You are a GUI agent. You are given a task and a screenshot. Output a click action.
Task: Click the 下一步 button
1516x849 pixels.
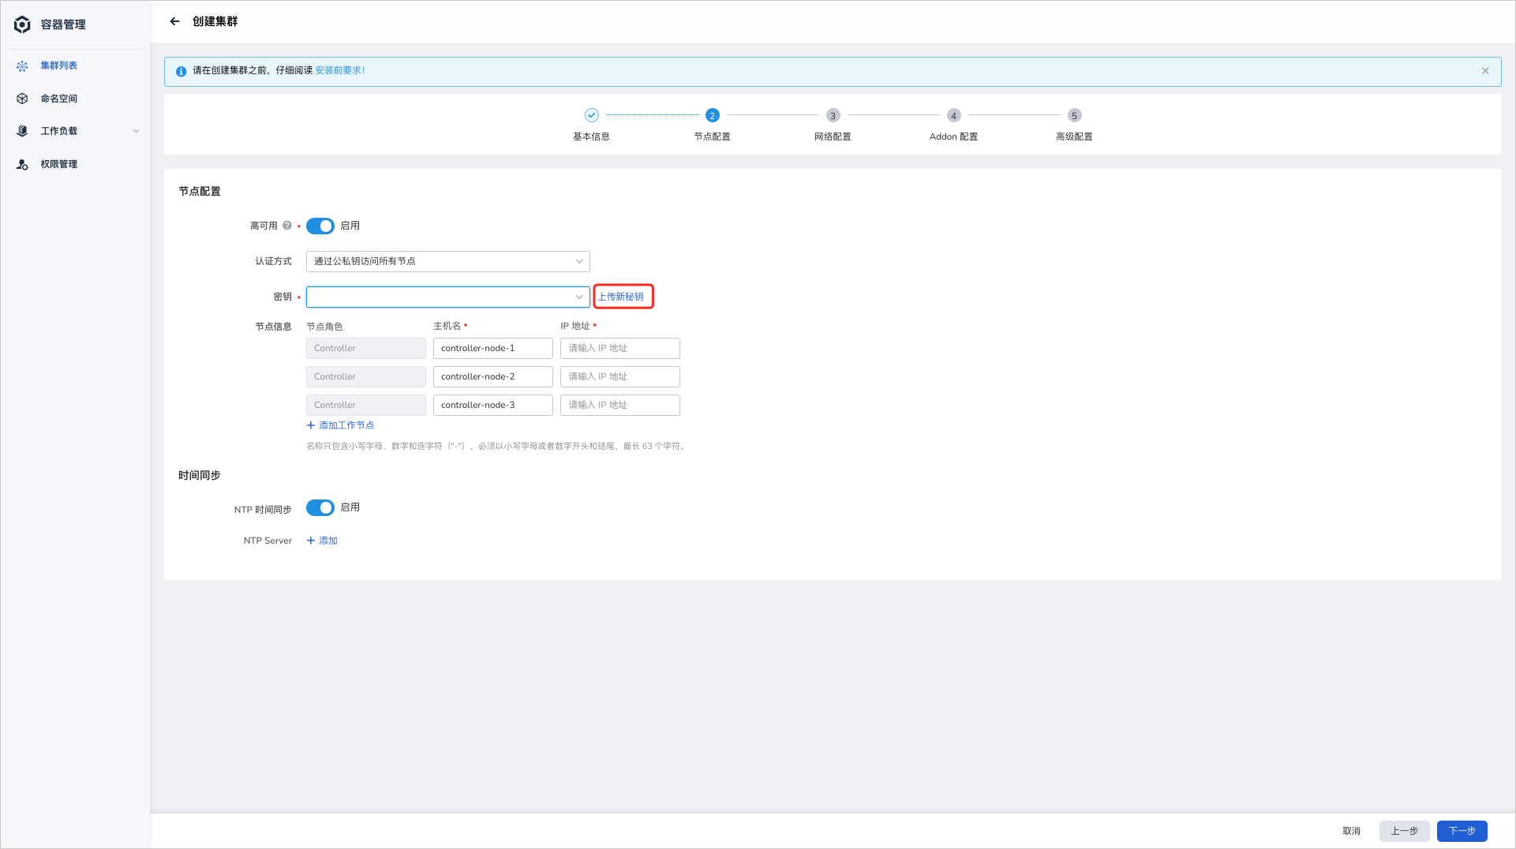tap(1462, 831)
